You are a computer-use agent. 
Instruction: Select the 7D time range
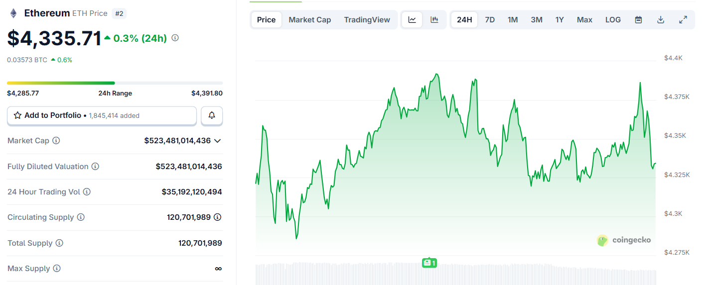[x=490, y=20]
